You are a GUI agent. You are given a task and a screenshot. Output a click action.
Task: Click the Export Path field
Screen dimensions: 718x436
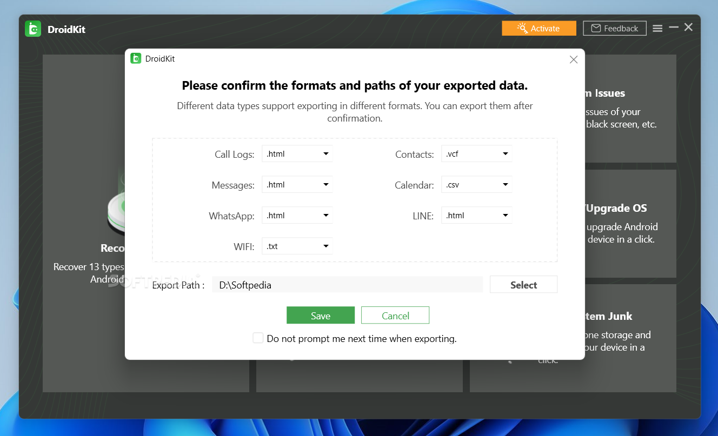tap(347, 285)
